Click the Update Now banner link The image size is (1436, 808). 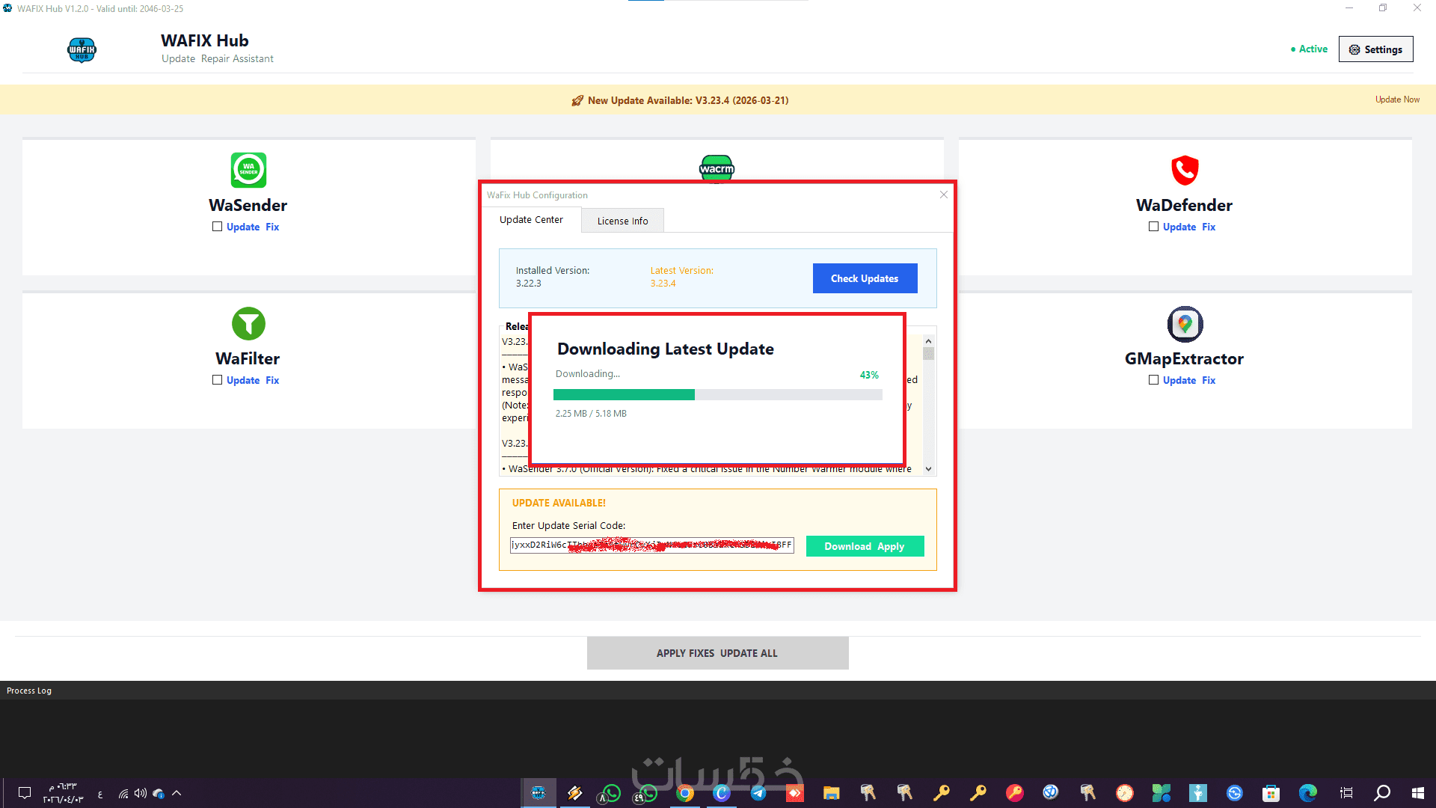(1396, 100)
